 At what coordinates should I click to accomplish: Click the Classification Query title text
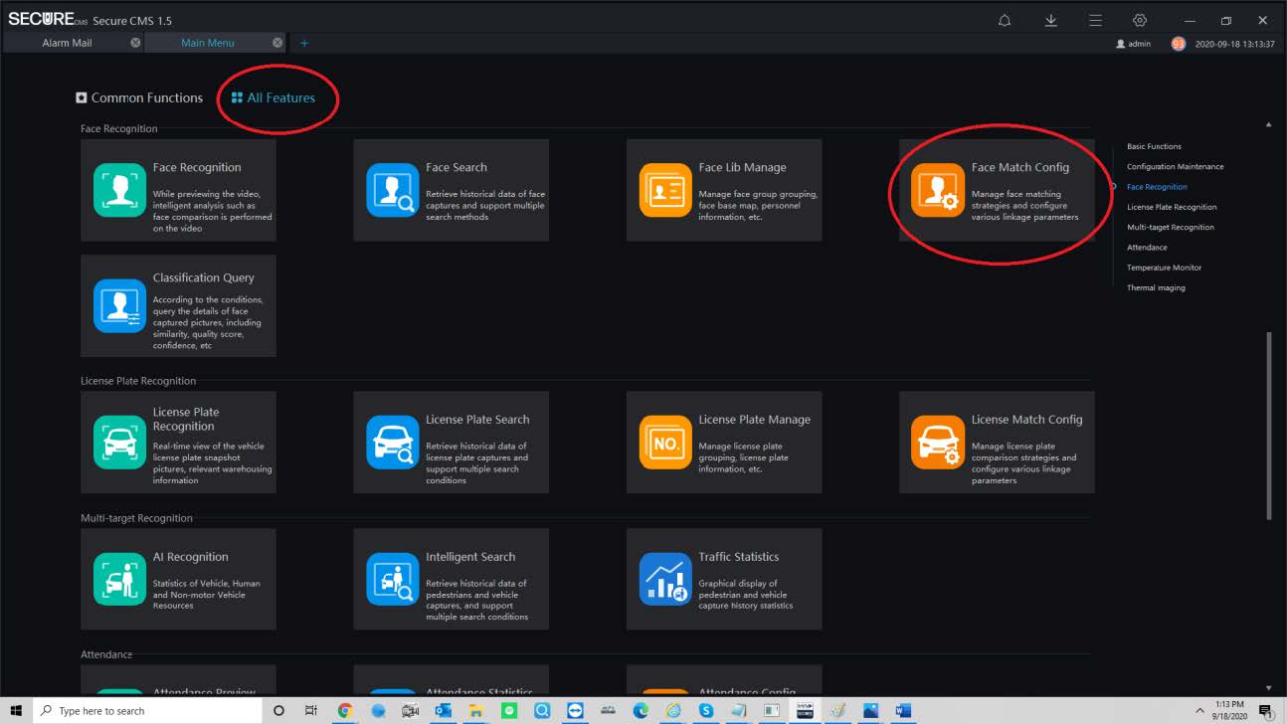click(x=203, y=277)
